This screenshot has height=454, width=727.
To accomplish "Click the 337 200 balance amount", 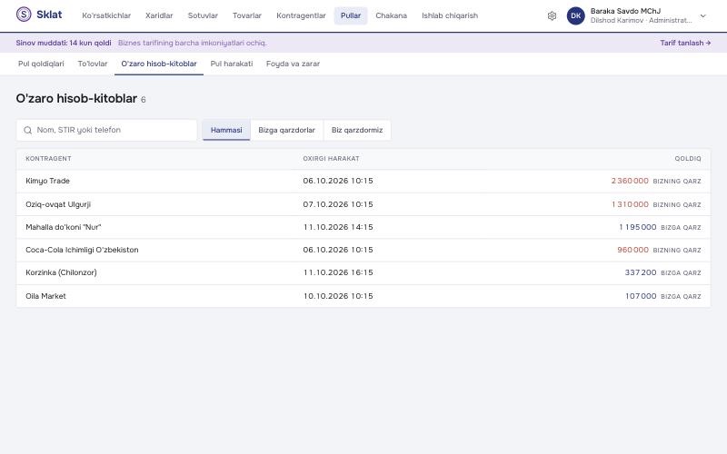I will pyautogui.click(x=641, y=272).
